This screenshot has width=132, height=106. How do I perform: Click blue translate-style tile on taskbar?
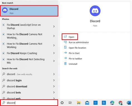coord(104,103)
